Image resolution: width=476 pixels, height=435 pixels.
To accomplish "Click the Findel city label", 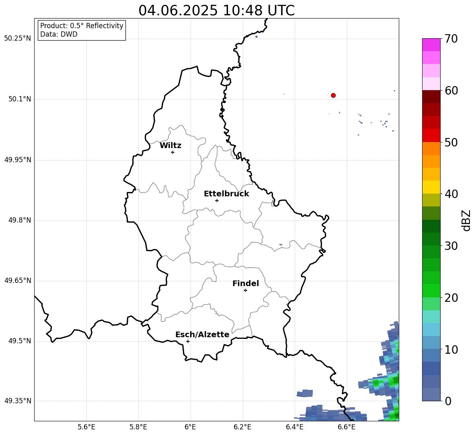I will click(x=246, y=283).
